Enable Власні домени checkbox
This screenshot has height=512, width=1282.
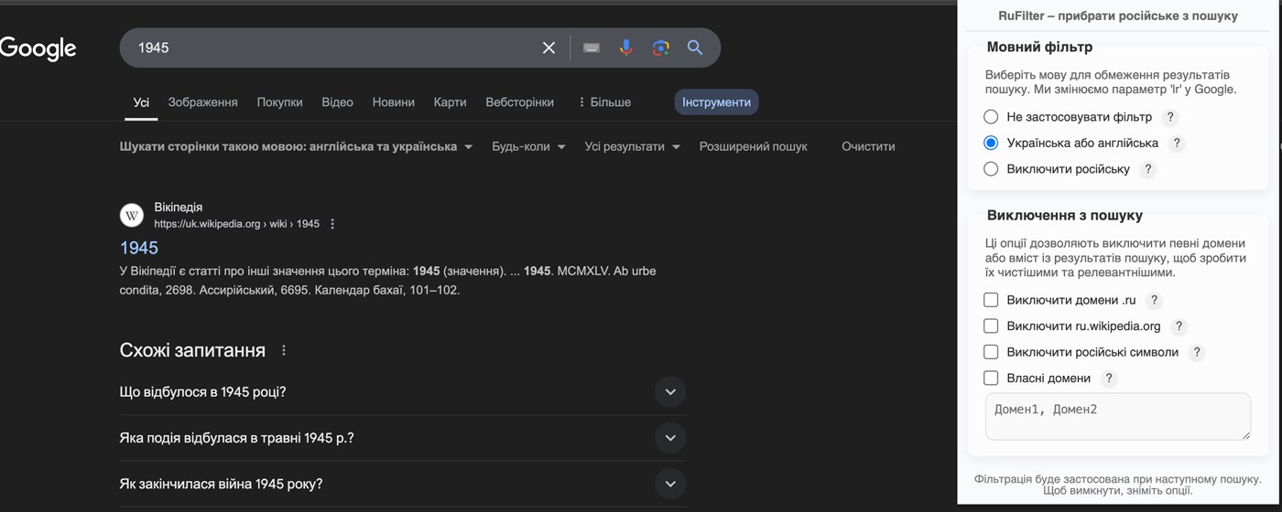991,378
